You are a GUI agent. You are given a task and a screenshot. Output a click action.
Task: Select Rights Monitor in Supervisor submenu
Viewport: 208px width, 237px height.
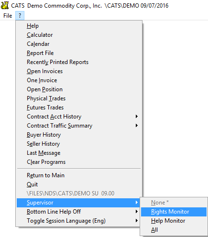[174, 212]
